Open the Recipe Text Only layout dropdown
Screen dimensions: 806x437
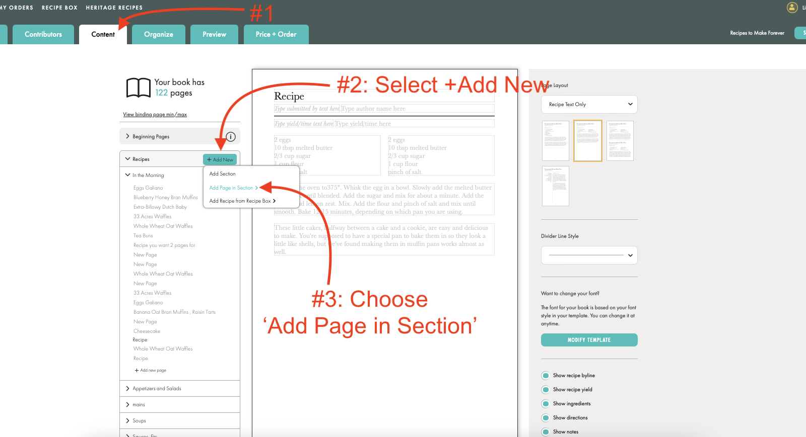(589, 105)
